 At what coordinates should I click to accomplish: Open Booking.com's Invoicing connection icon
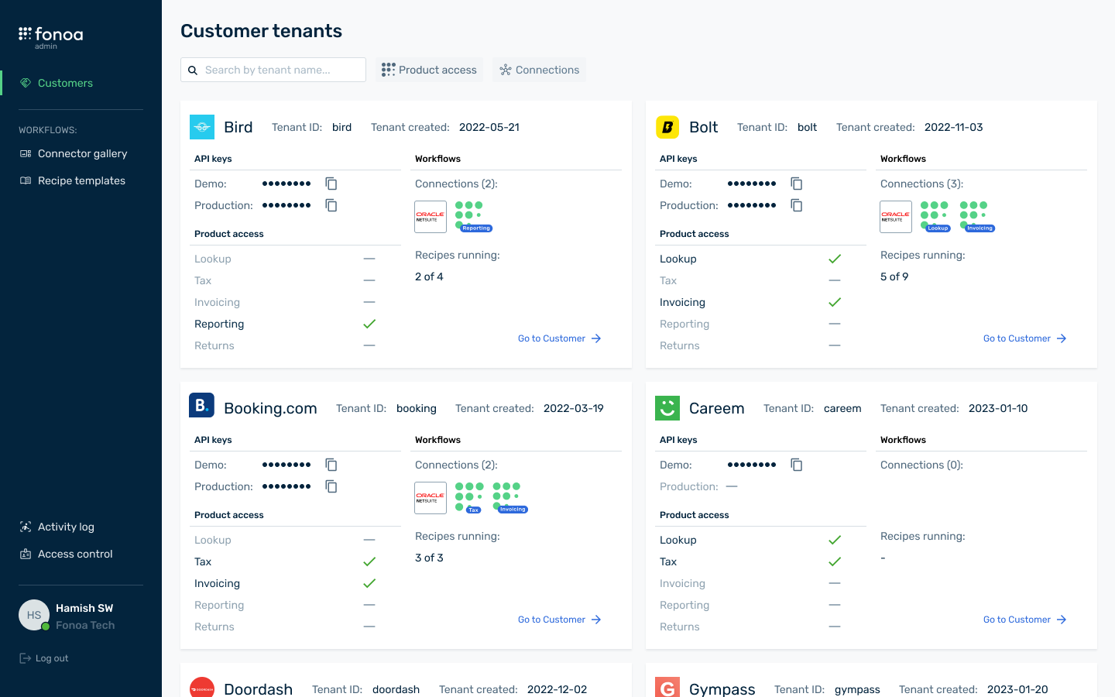coord(510,498)
